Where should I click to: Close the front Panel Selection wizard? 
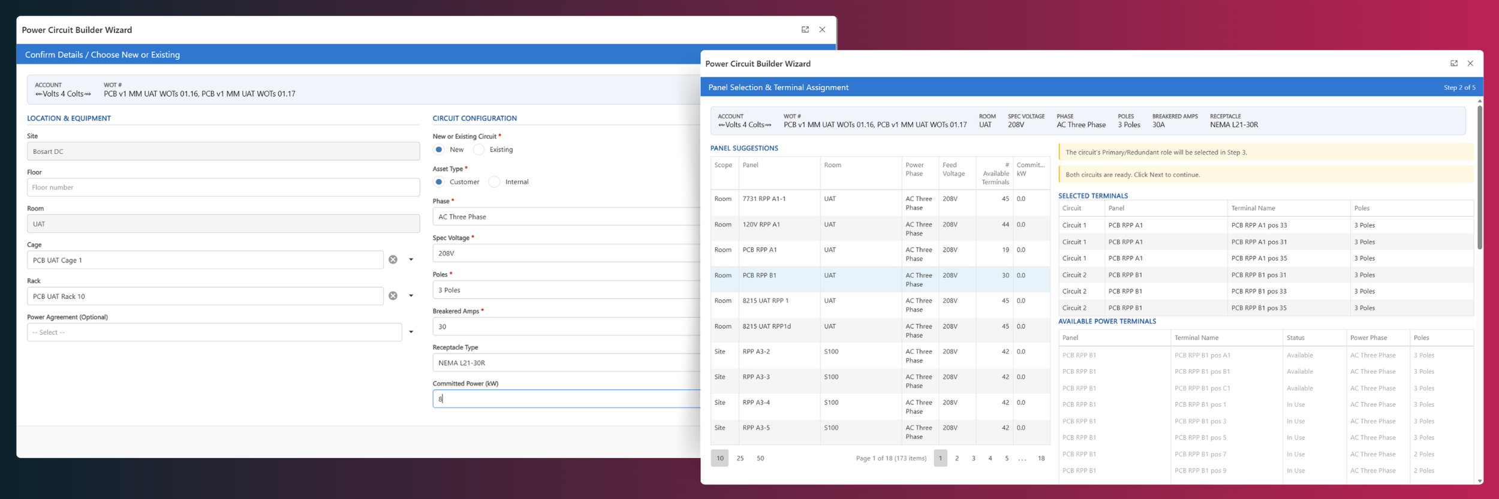[1470, 63]
